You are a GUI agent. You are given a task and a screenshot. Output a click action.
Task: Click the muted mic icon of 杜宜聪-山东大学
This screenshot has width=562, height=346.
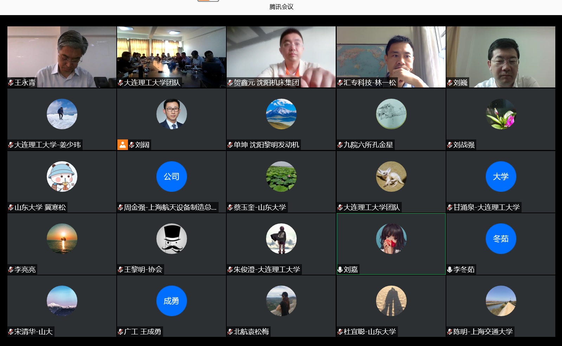coord(340,332)
